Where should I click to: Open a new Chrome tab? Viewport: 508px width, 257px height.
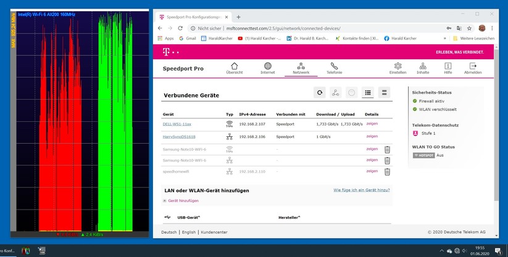coord(238,17)
